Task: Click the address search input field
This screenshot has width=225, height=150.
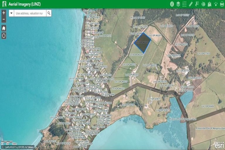Action: point(29,13)
